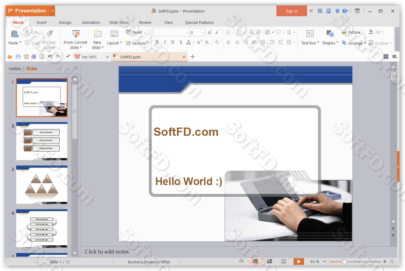Toggle text Shadow (S) formatting
The width and height of the screenshot is (405, 271).
click(x=181, y=42)
